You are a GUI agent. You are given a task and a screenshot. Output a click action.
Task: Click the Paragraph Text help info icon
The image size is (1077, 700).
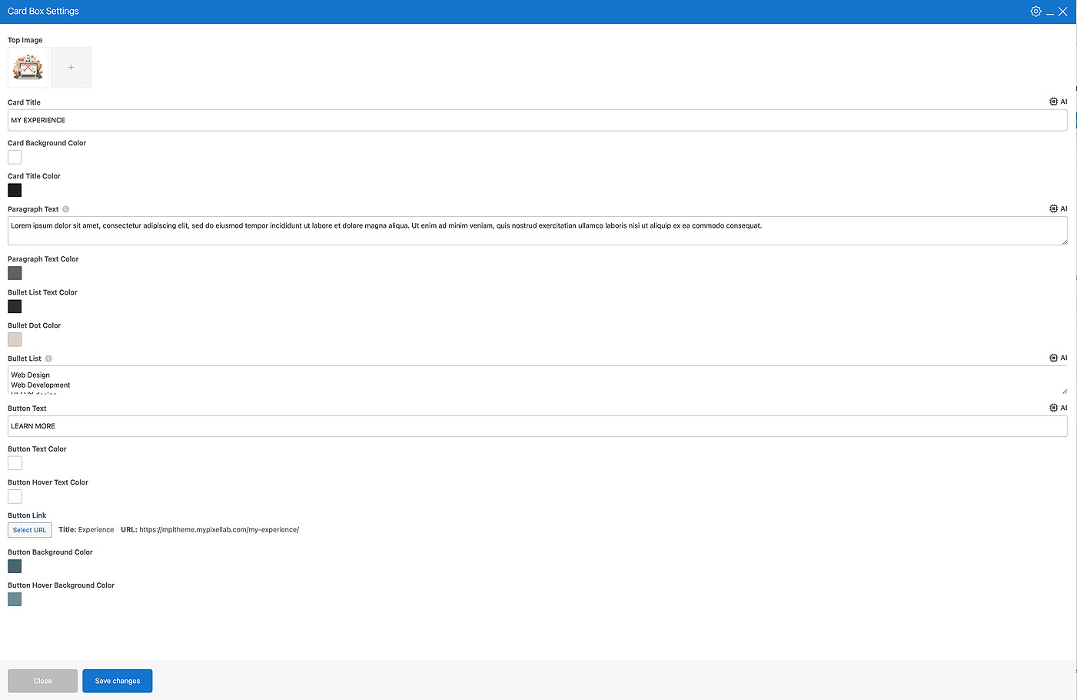(66, 209)
